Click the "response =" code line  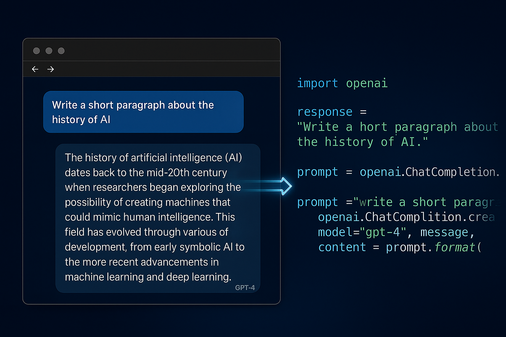point(332,112)
